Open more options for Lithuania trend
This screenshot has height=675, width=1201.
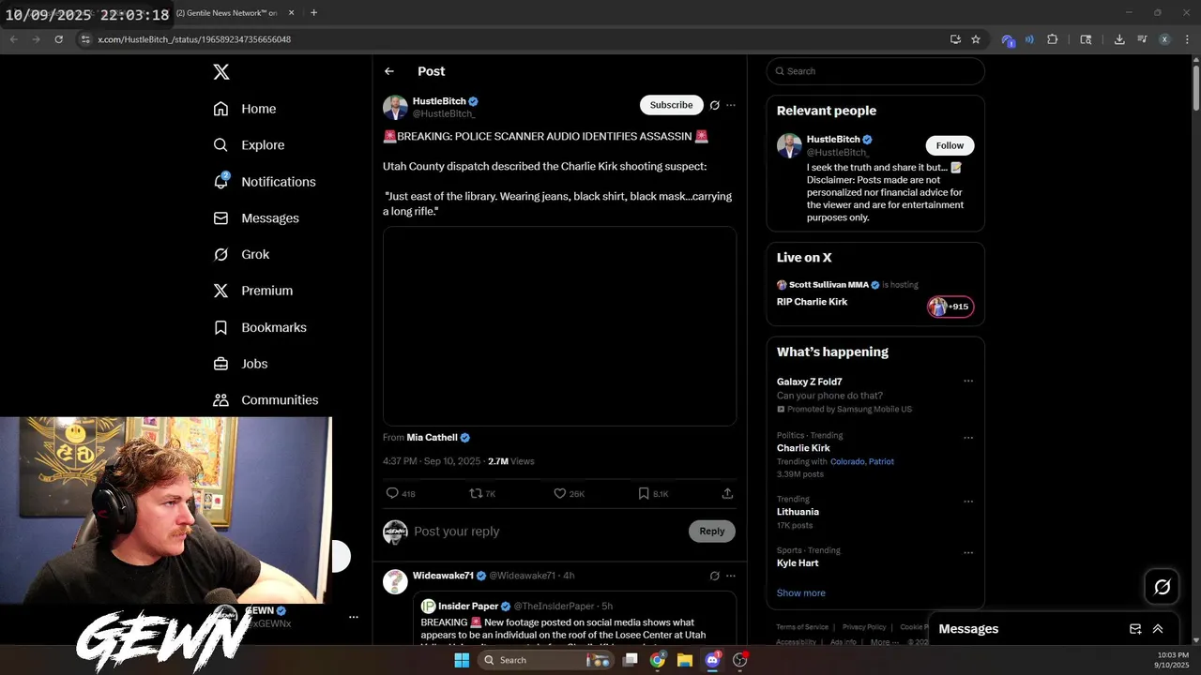(968, 502)
